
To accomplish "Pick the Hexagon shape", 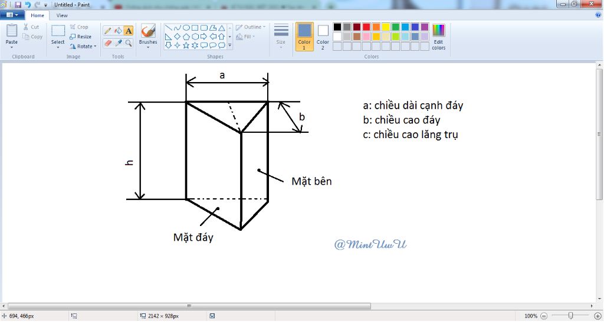I will pos(195,37).
